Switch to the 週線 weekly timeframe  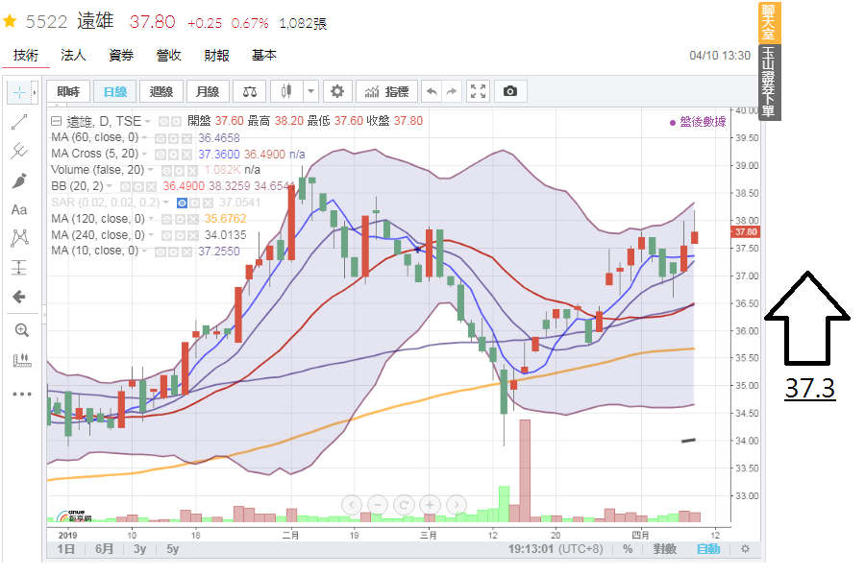tap(161, 91)
